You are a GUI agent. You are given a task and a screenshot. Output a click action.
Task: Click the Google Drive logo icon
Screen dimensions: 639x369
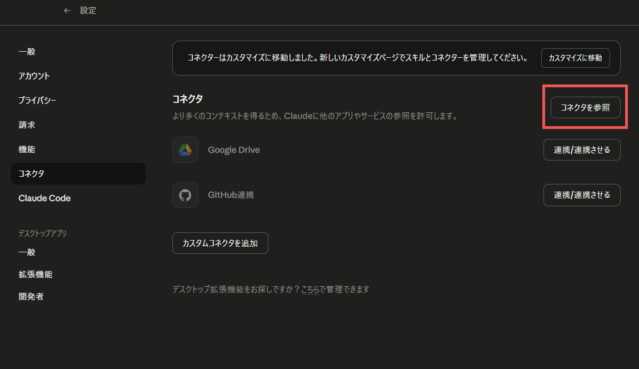click(x=185, y=150)
